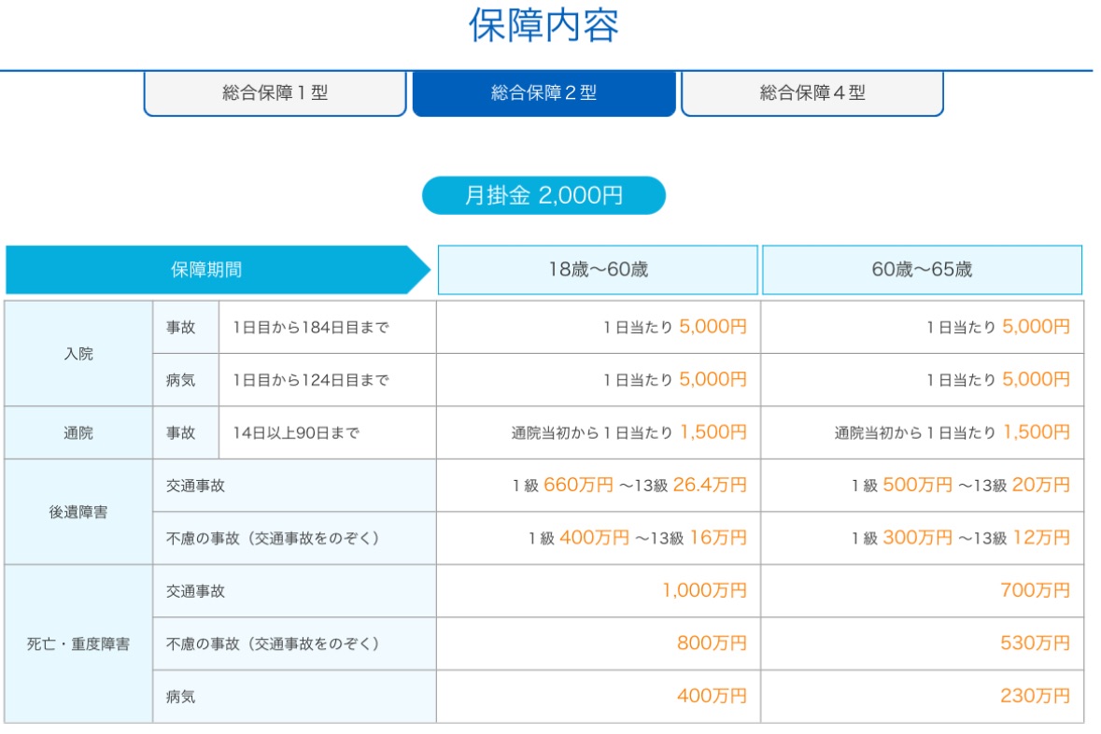Click the 14日以上90日まで period cell
This screenshot has height=734, width=1101.
coord(296,432)
